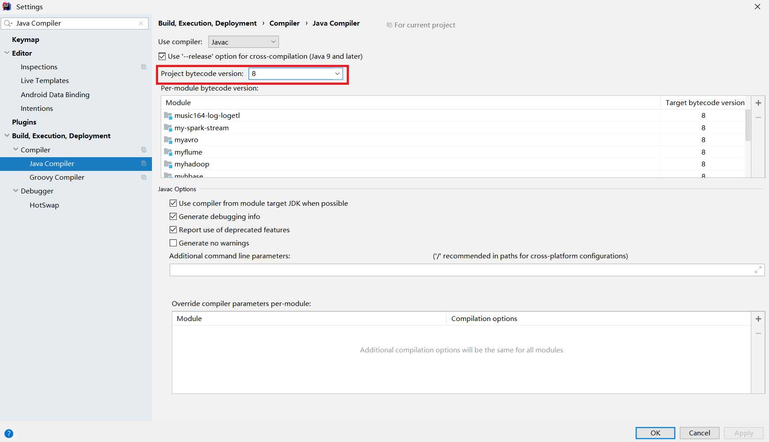Click expand icon in additional parameters field
The image size is (769, 442).
[758, 270]
